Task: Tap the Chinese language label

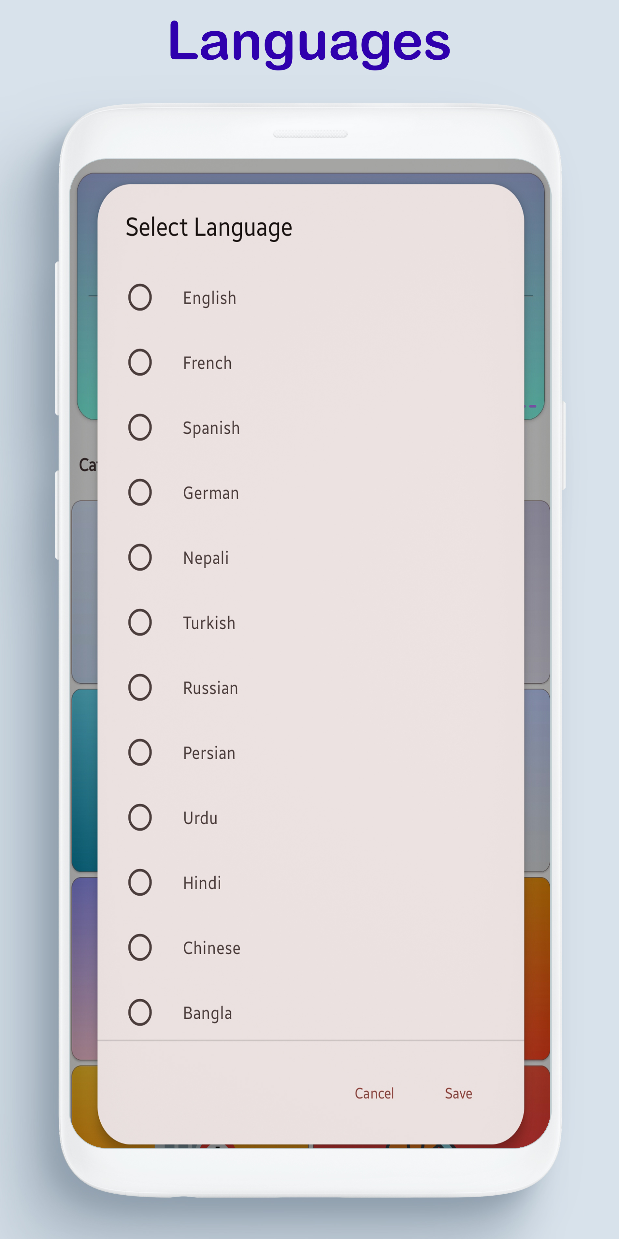Action: point(211,948)
